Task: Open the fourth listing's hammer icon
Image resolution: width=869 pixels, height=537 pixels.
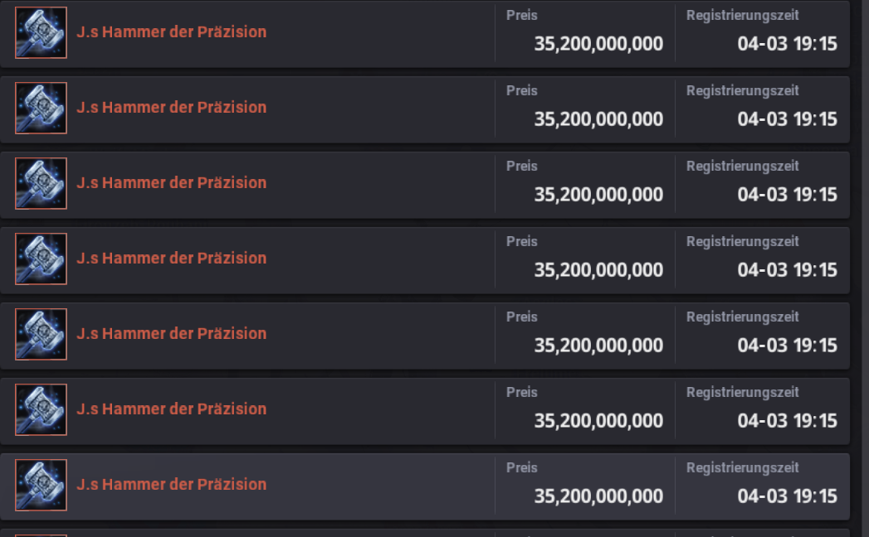Action: pyautogui.click(x=41, y=259)
